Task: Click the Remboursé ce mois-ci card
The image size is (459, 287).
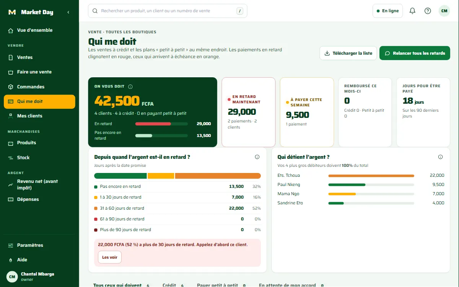Action: tap(365, 112)
